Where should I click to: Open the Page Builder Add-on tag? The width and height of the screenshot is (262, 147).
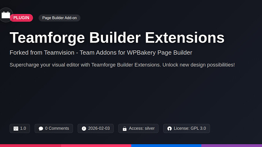[x=60, y=18]
